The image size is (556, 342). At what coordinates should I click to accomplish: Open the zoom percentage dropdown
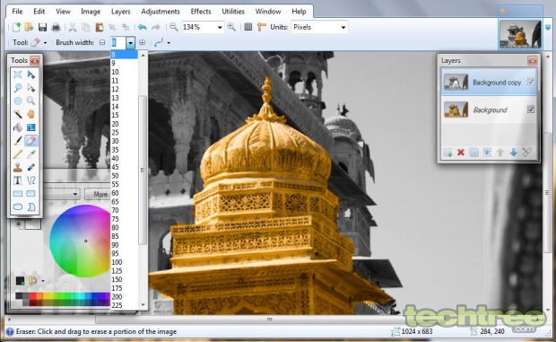220,27
